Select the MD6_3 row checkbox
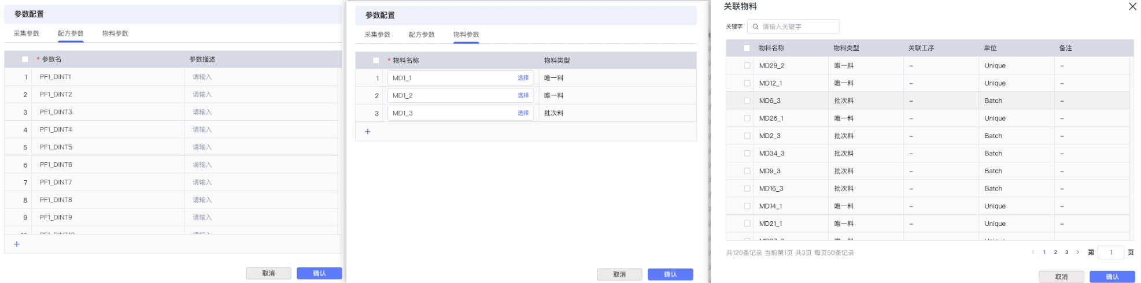 [747, 101]
